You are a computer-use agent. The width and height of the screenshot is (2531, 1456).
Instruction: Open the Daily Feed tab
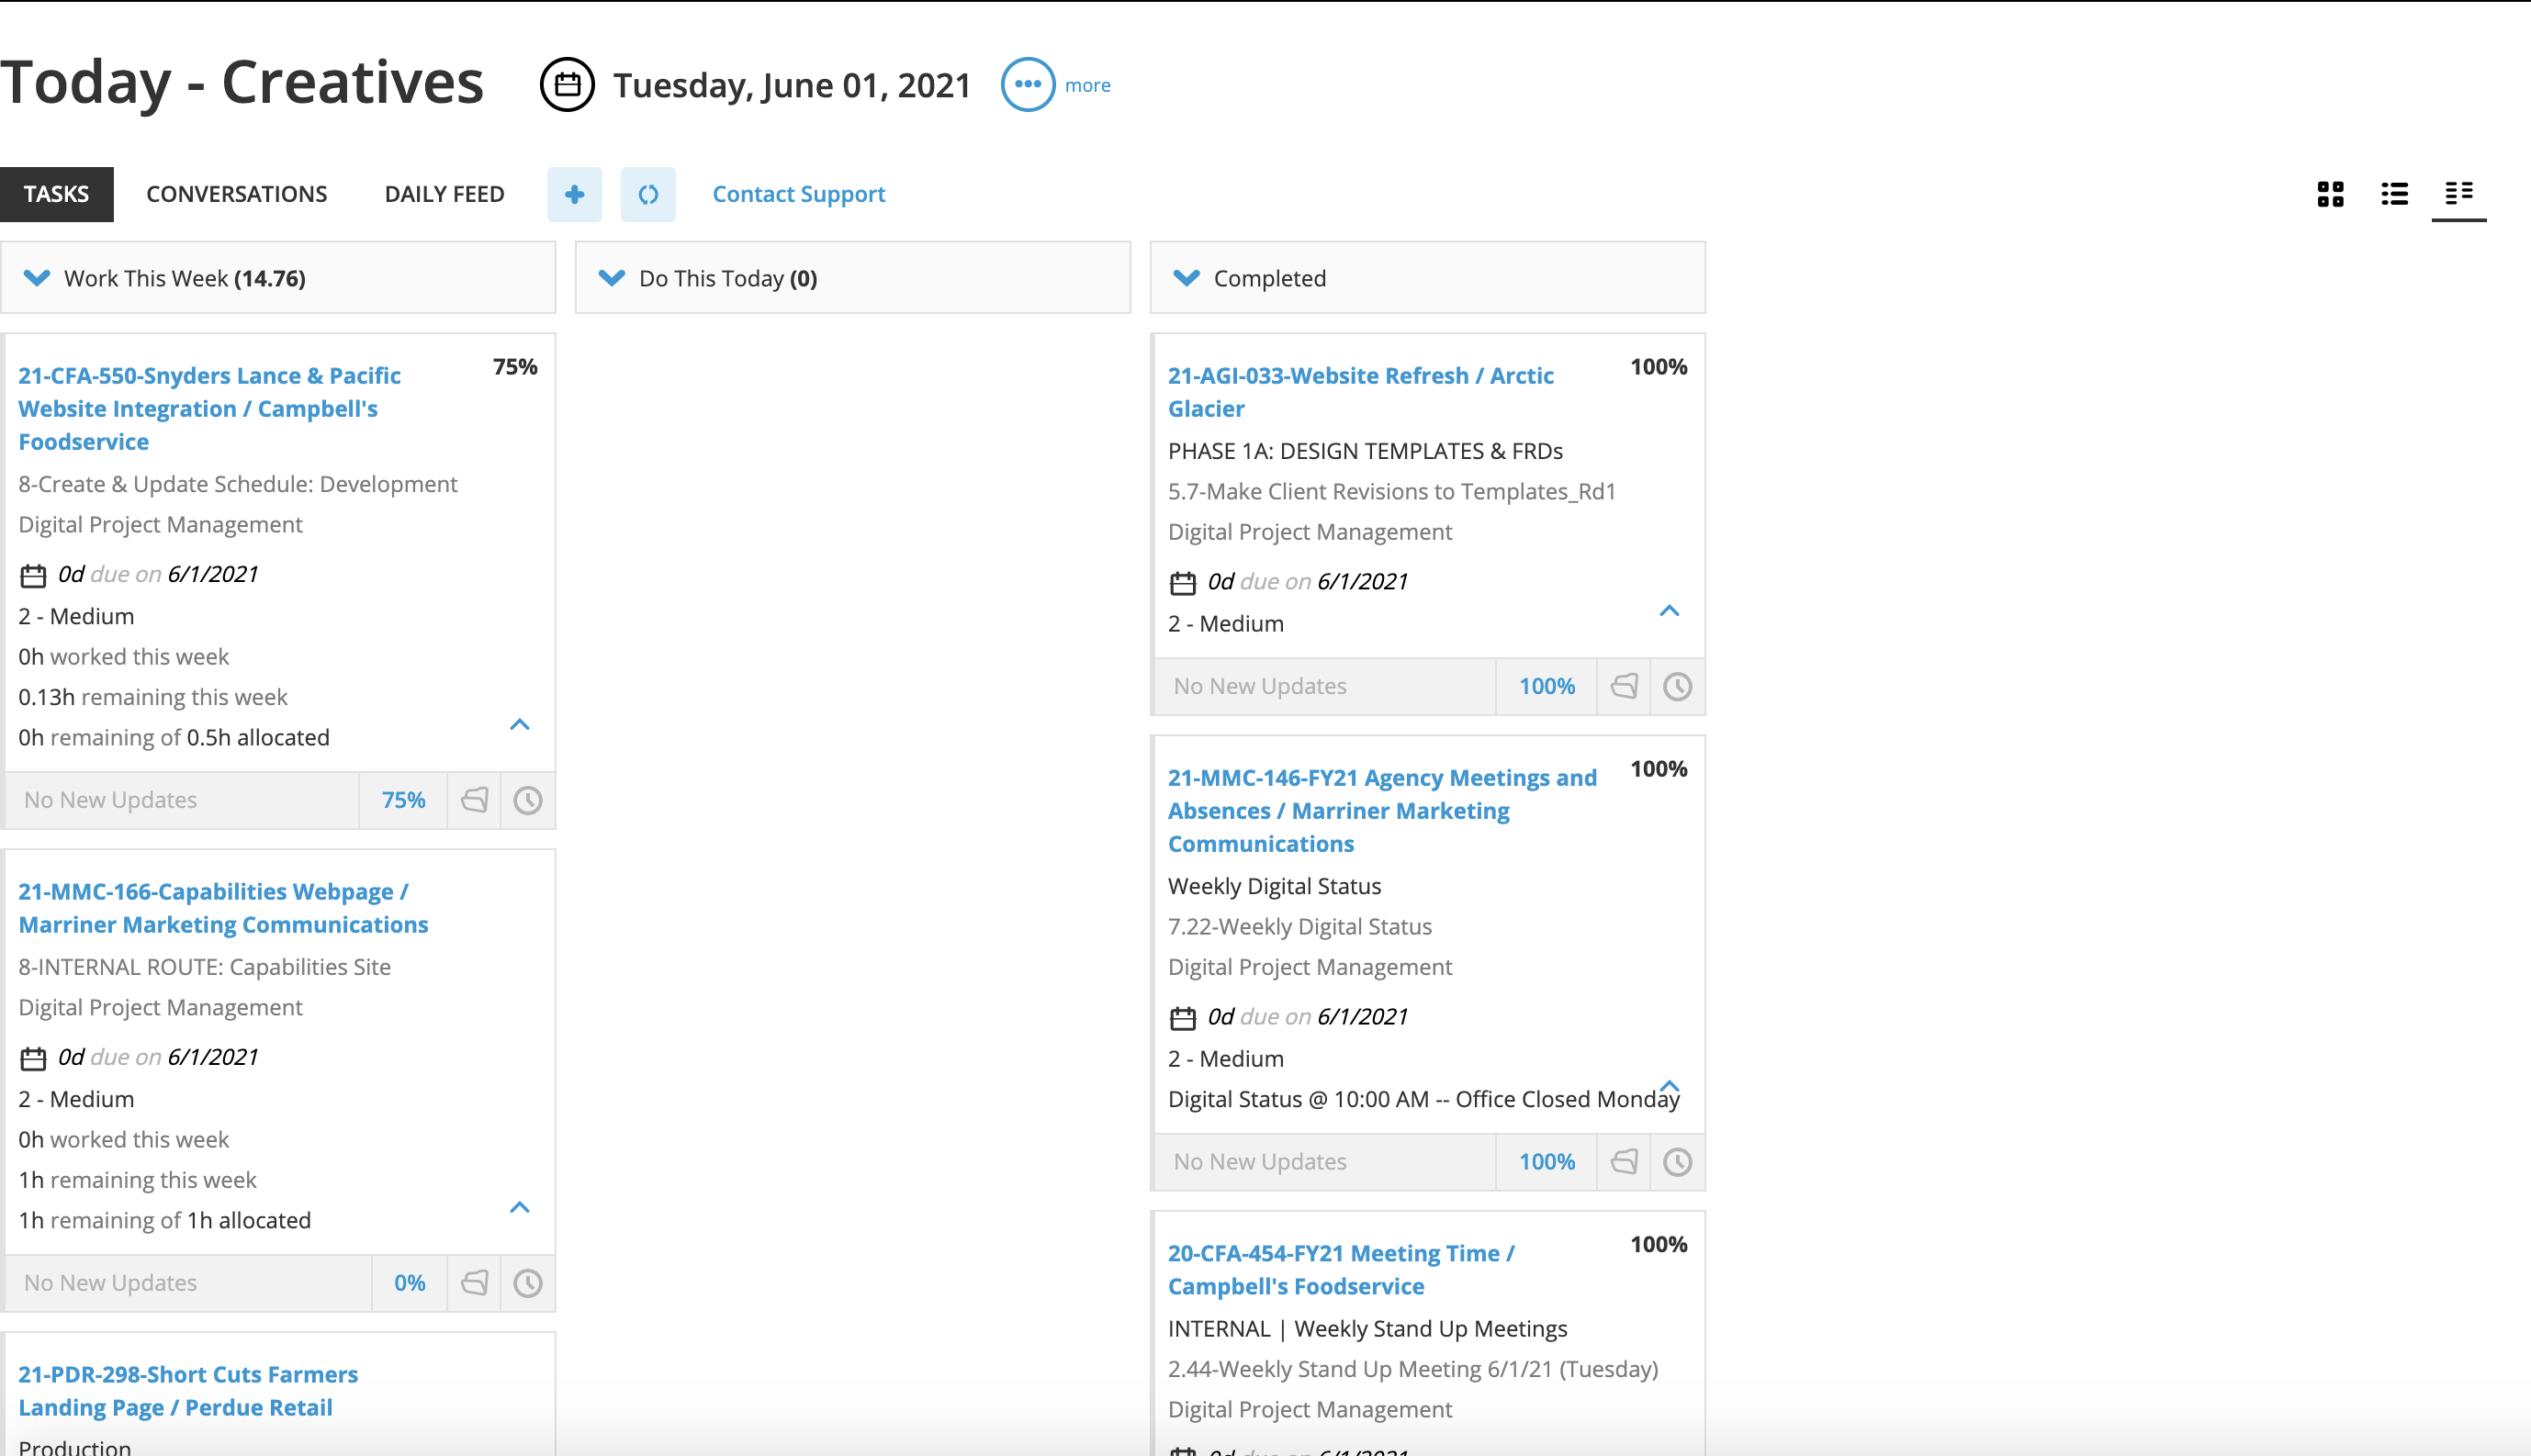(444, 194)
